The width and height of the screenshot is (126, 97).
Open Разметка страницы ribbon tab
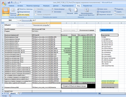(x=33, y=6)
